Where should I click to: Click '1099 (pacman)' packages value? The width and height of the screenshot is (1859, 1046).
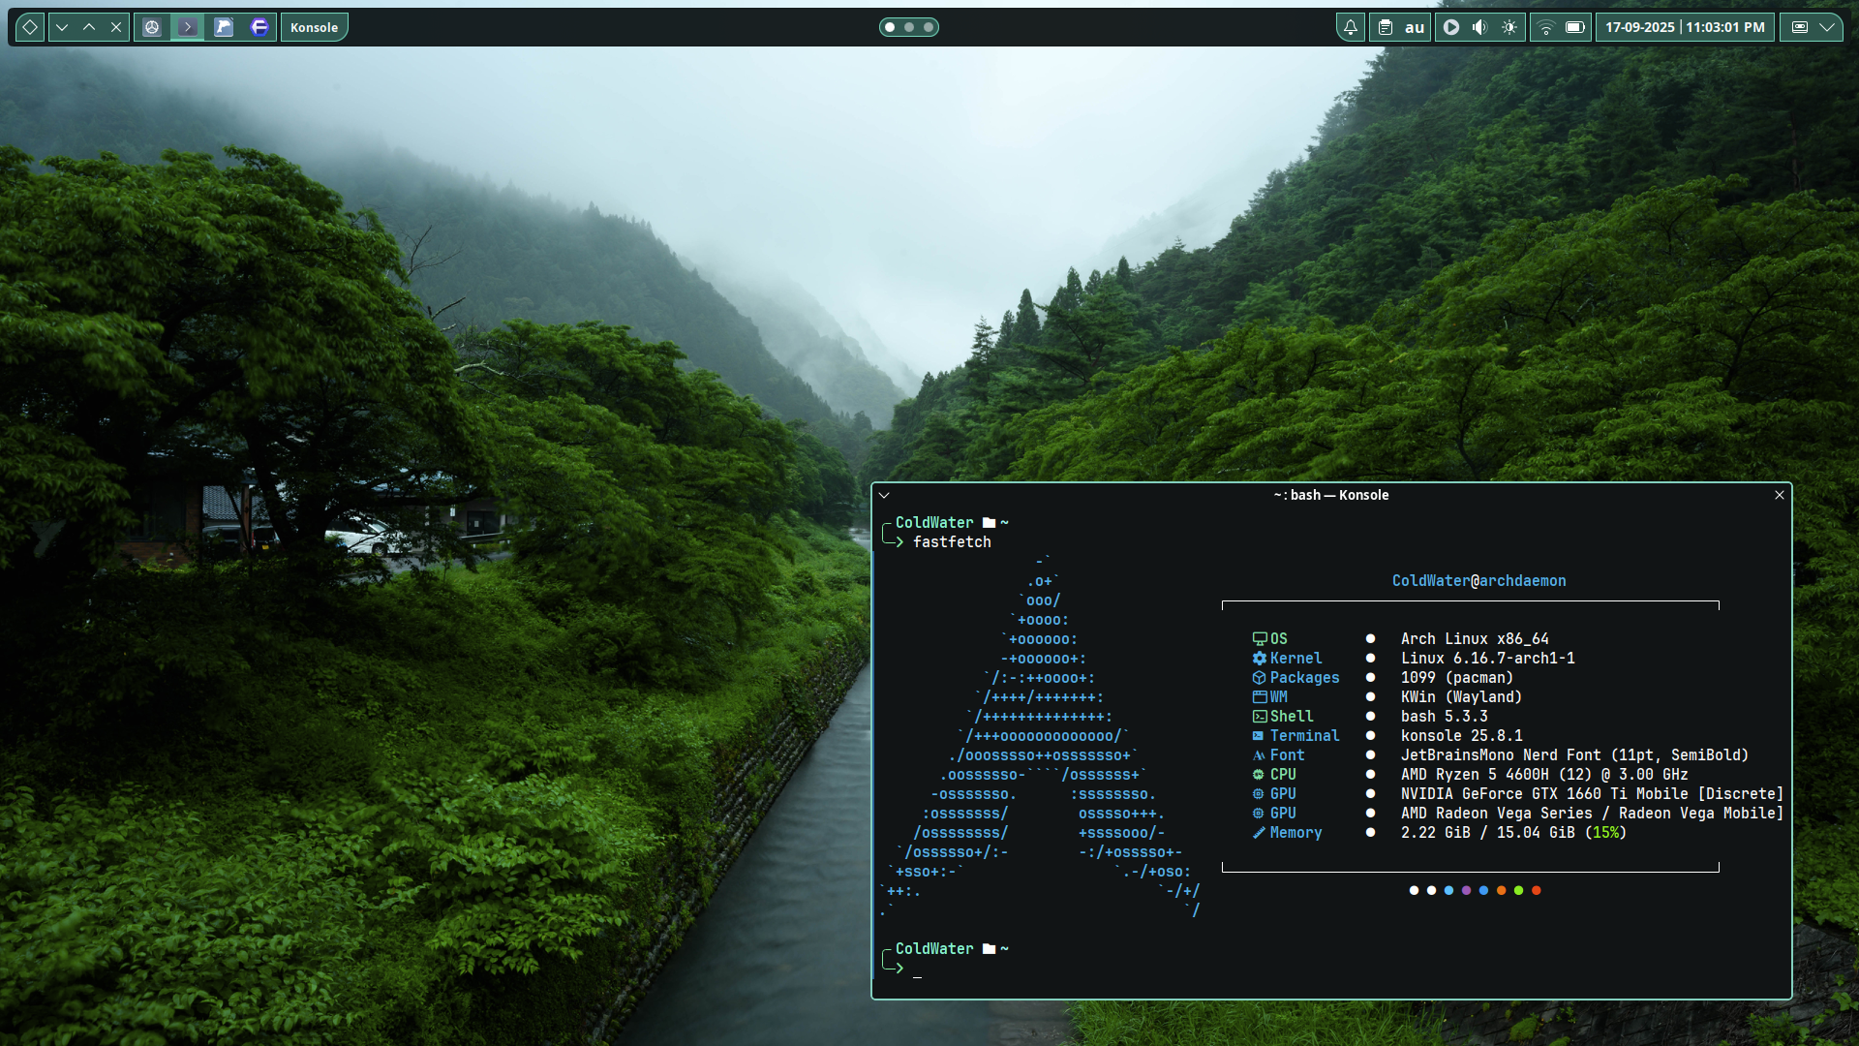[x=1457, y=678]
